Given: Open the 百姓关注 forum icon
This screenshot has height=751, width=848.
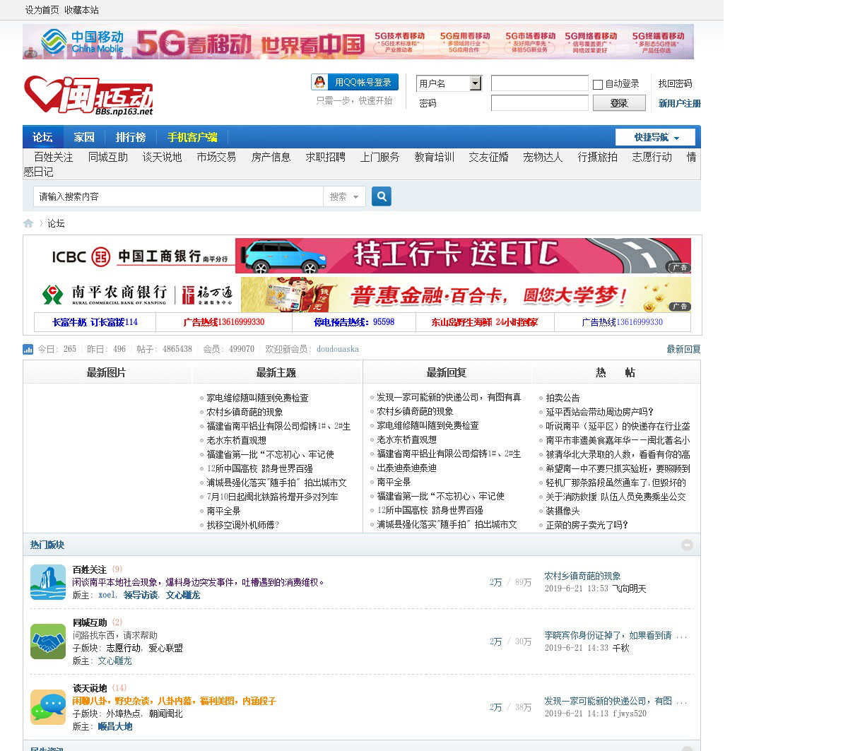Looking at the screenshot, I should tap(48, 582).
